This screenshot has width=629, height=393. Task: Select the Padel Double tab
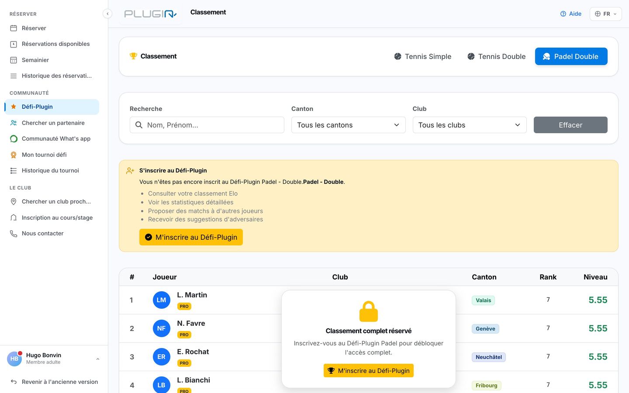[x=571, y=56]
